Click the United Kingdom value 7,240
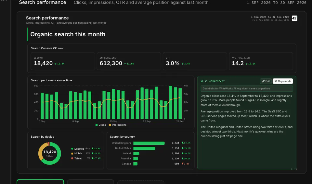The image size is (312, 184). click(175, 143)
